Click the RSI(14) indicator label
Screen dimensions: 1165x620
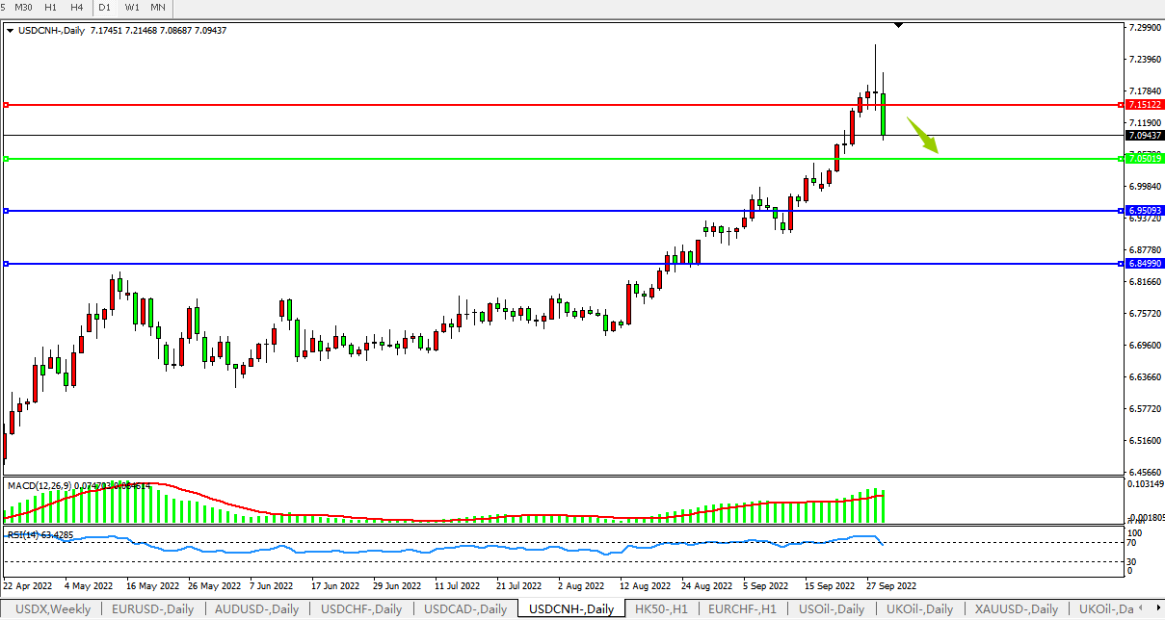pyautogui.click(x=25, y=533)
